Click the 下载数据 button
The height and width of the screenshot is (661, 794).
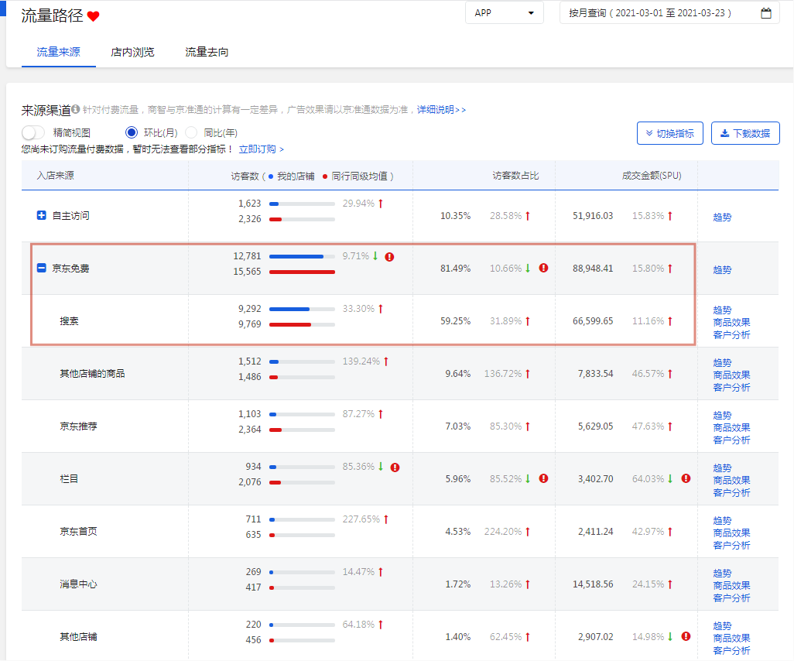pos(745,133)
